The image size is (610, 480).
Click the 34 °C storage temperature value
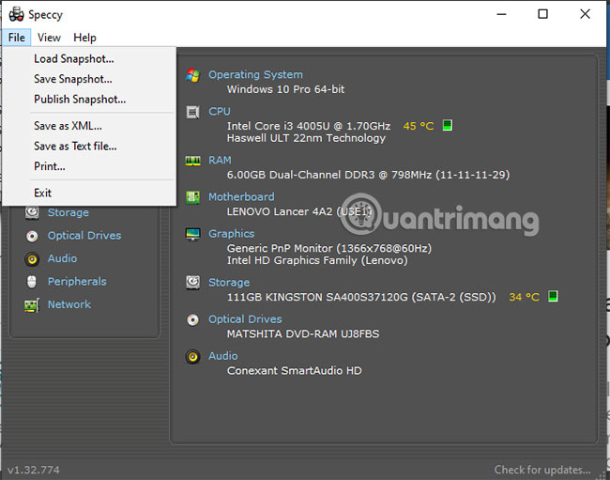pos(525,297)
